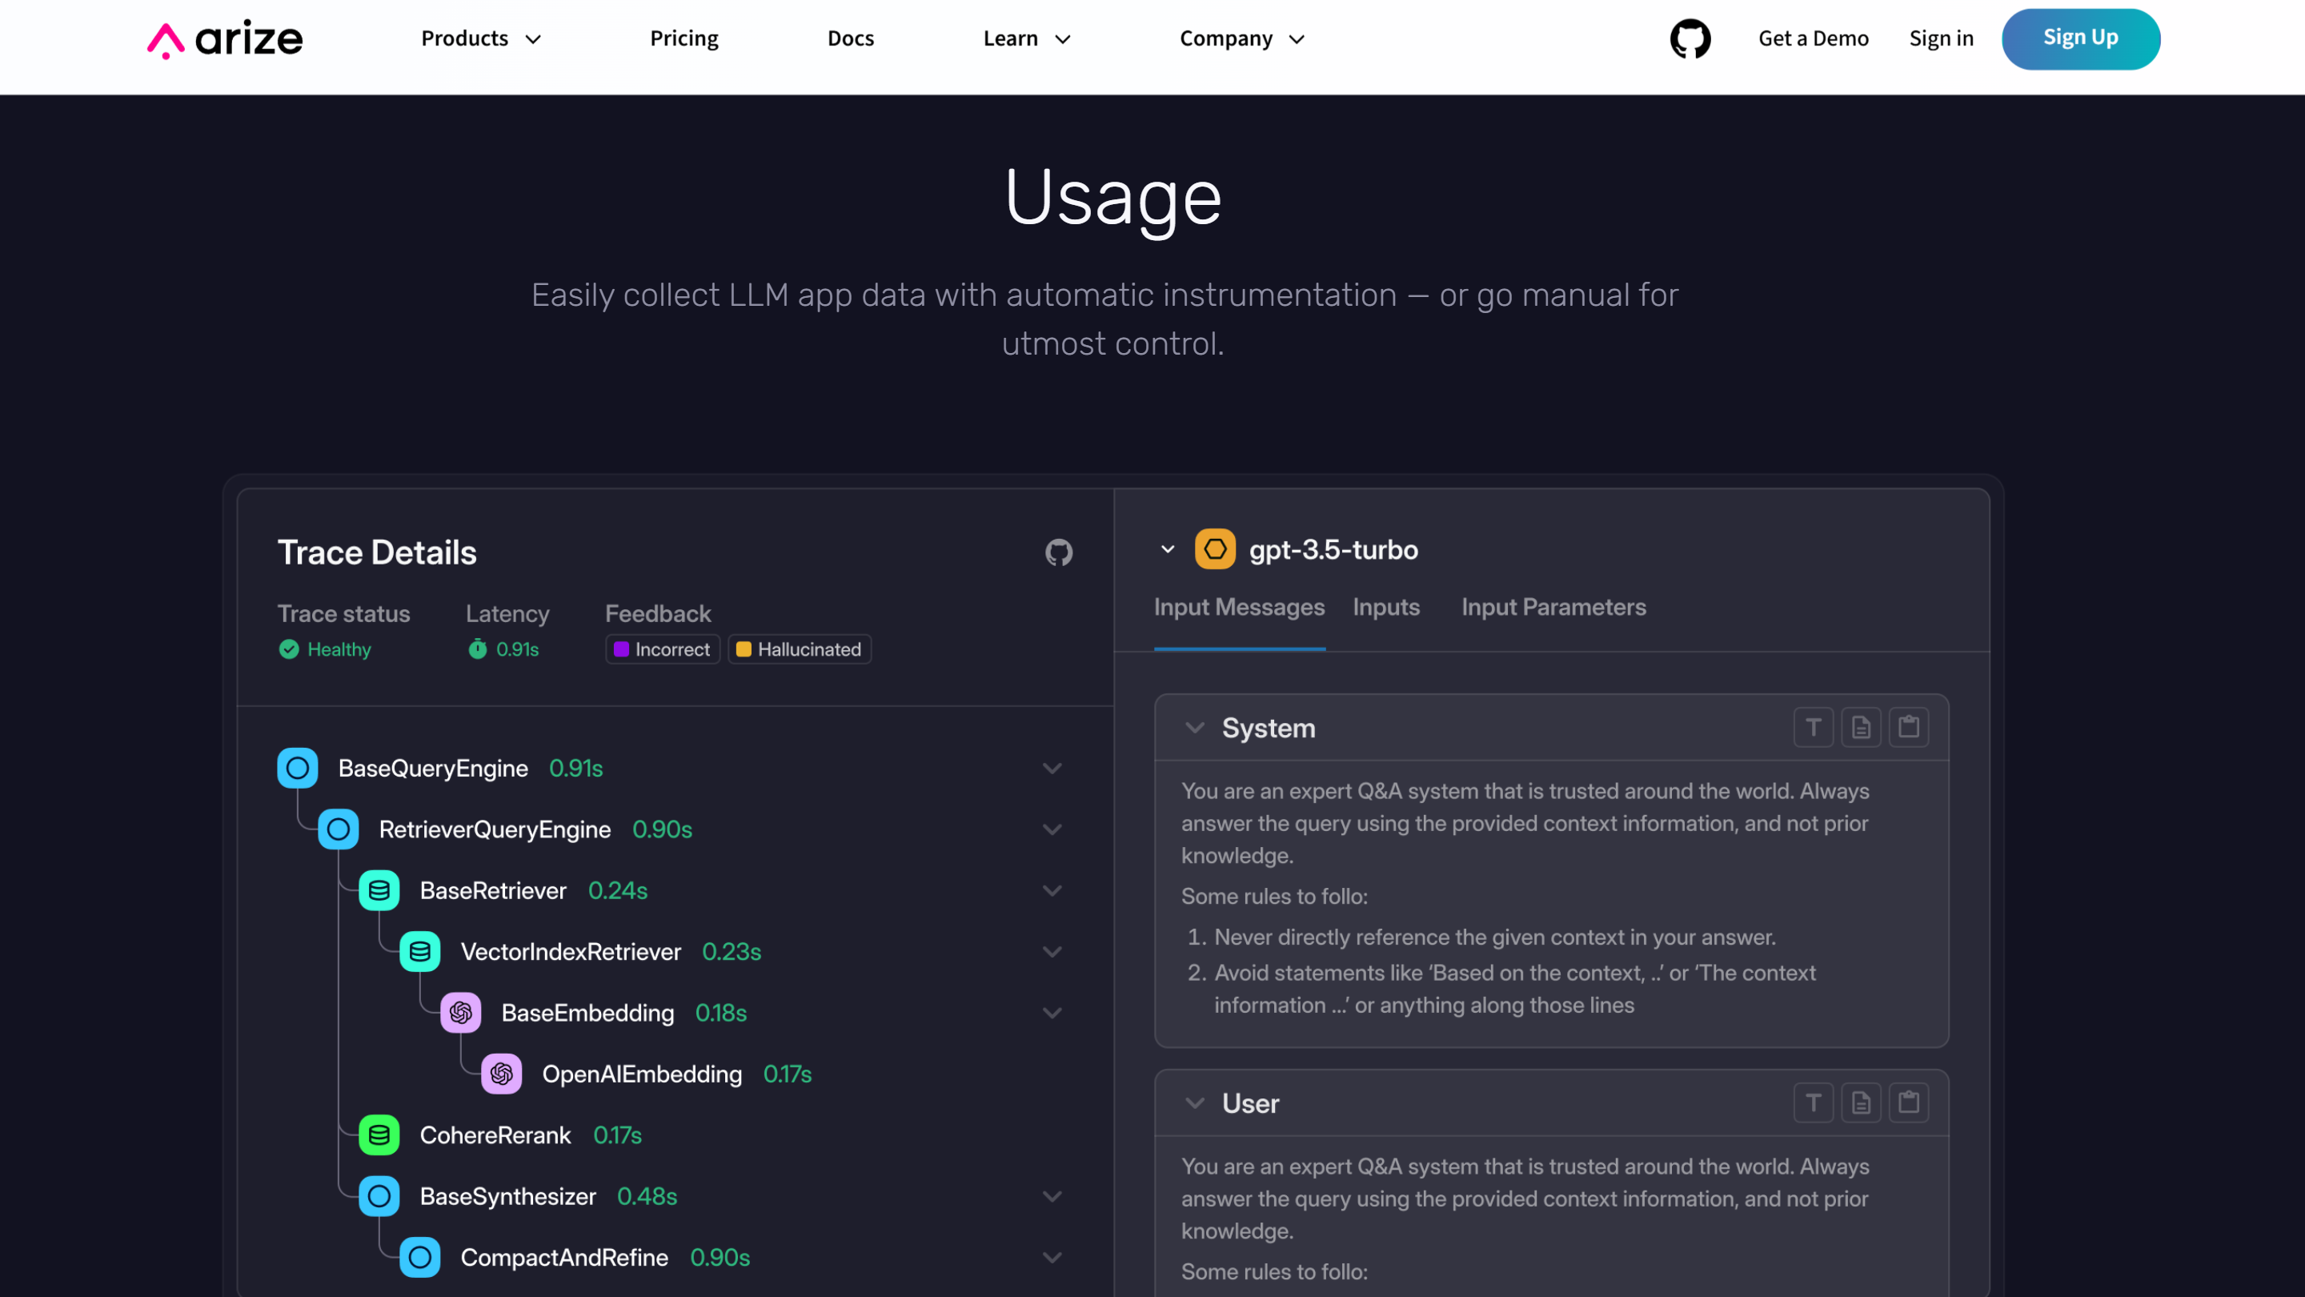The image size is (2305, 1297).
Task: Click the CohereRerank green database icon
Action: 379,1135
